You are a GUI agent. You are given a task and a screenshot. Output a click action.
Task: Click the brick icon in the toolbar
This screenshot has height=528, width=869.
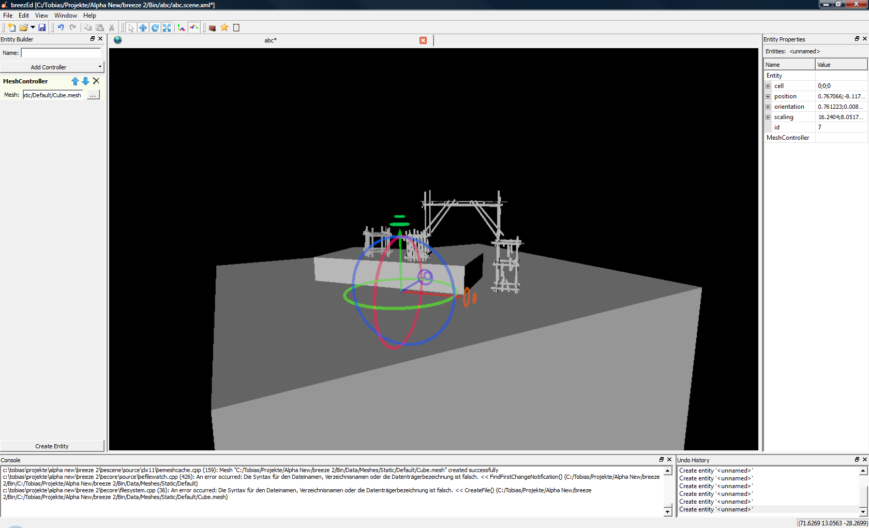(212, 27)
